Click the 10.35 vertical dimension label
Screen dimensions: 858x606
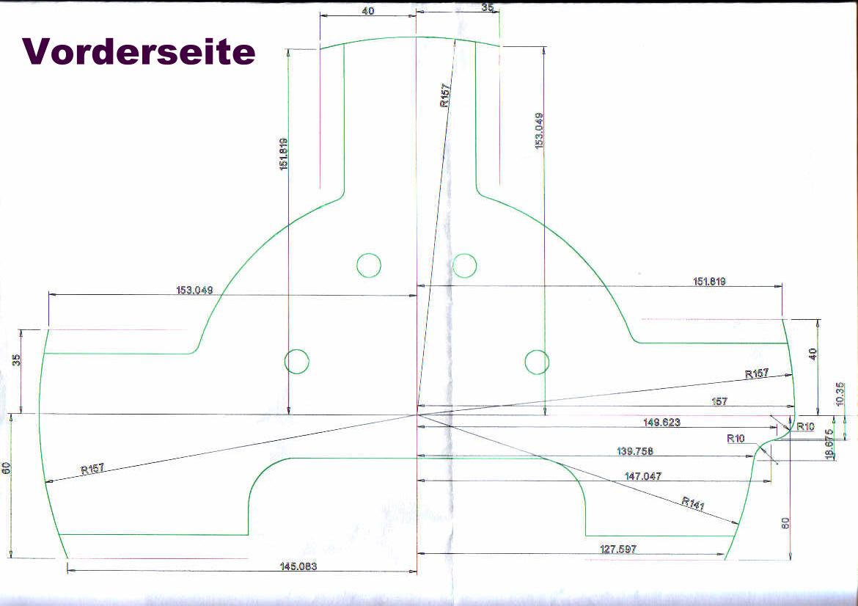[840, 395]
